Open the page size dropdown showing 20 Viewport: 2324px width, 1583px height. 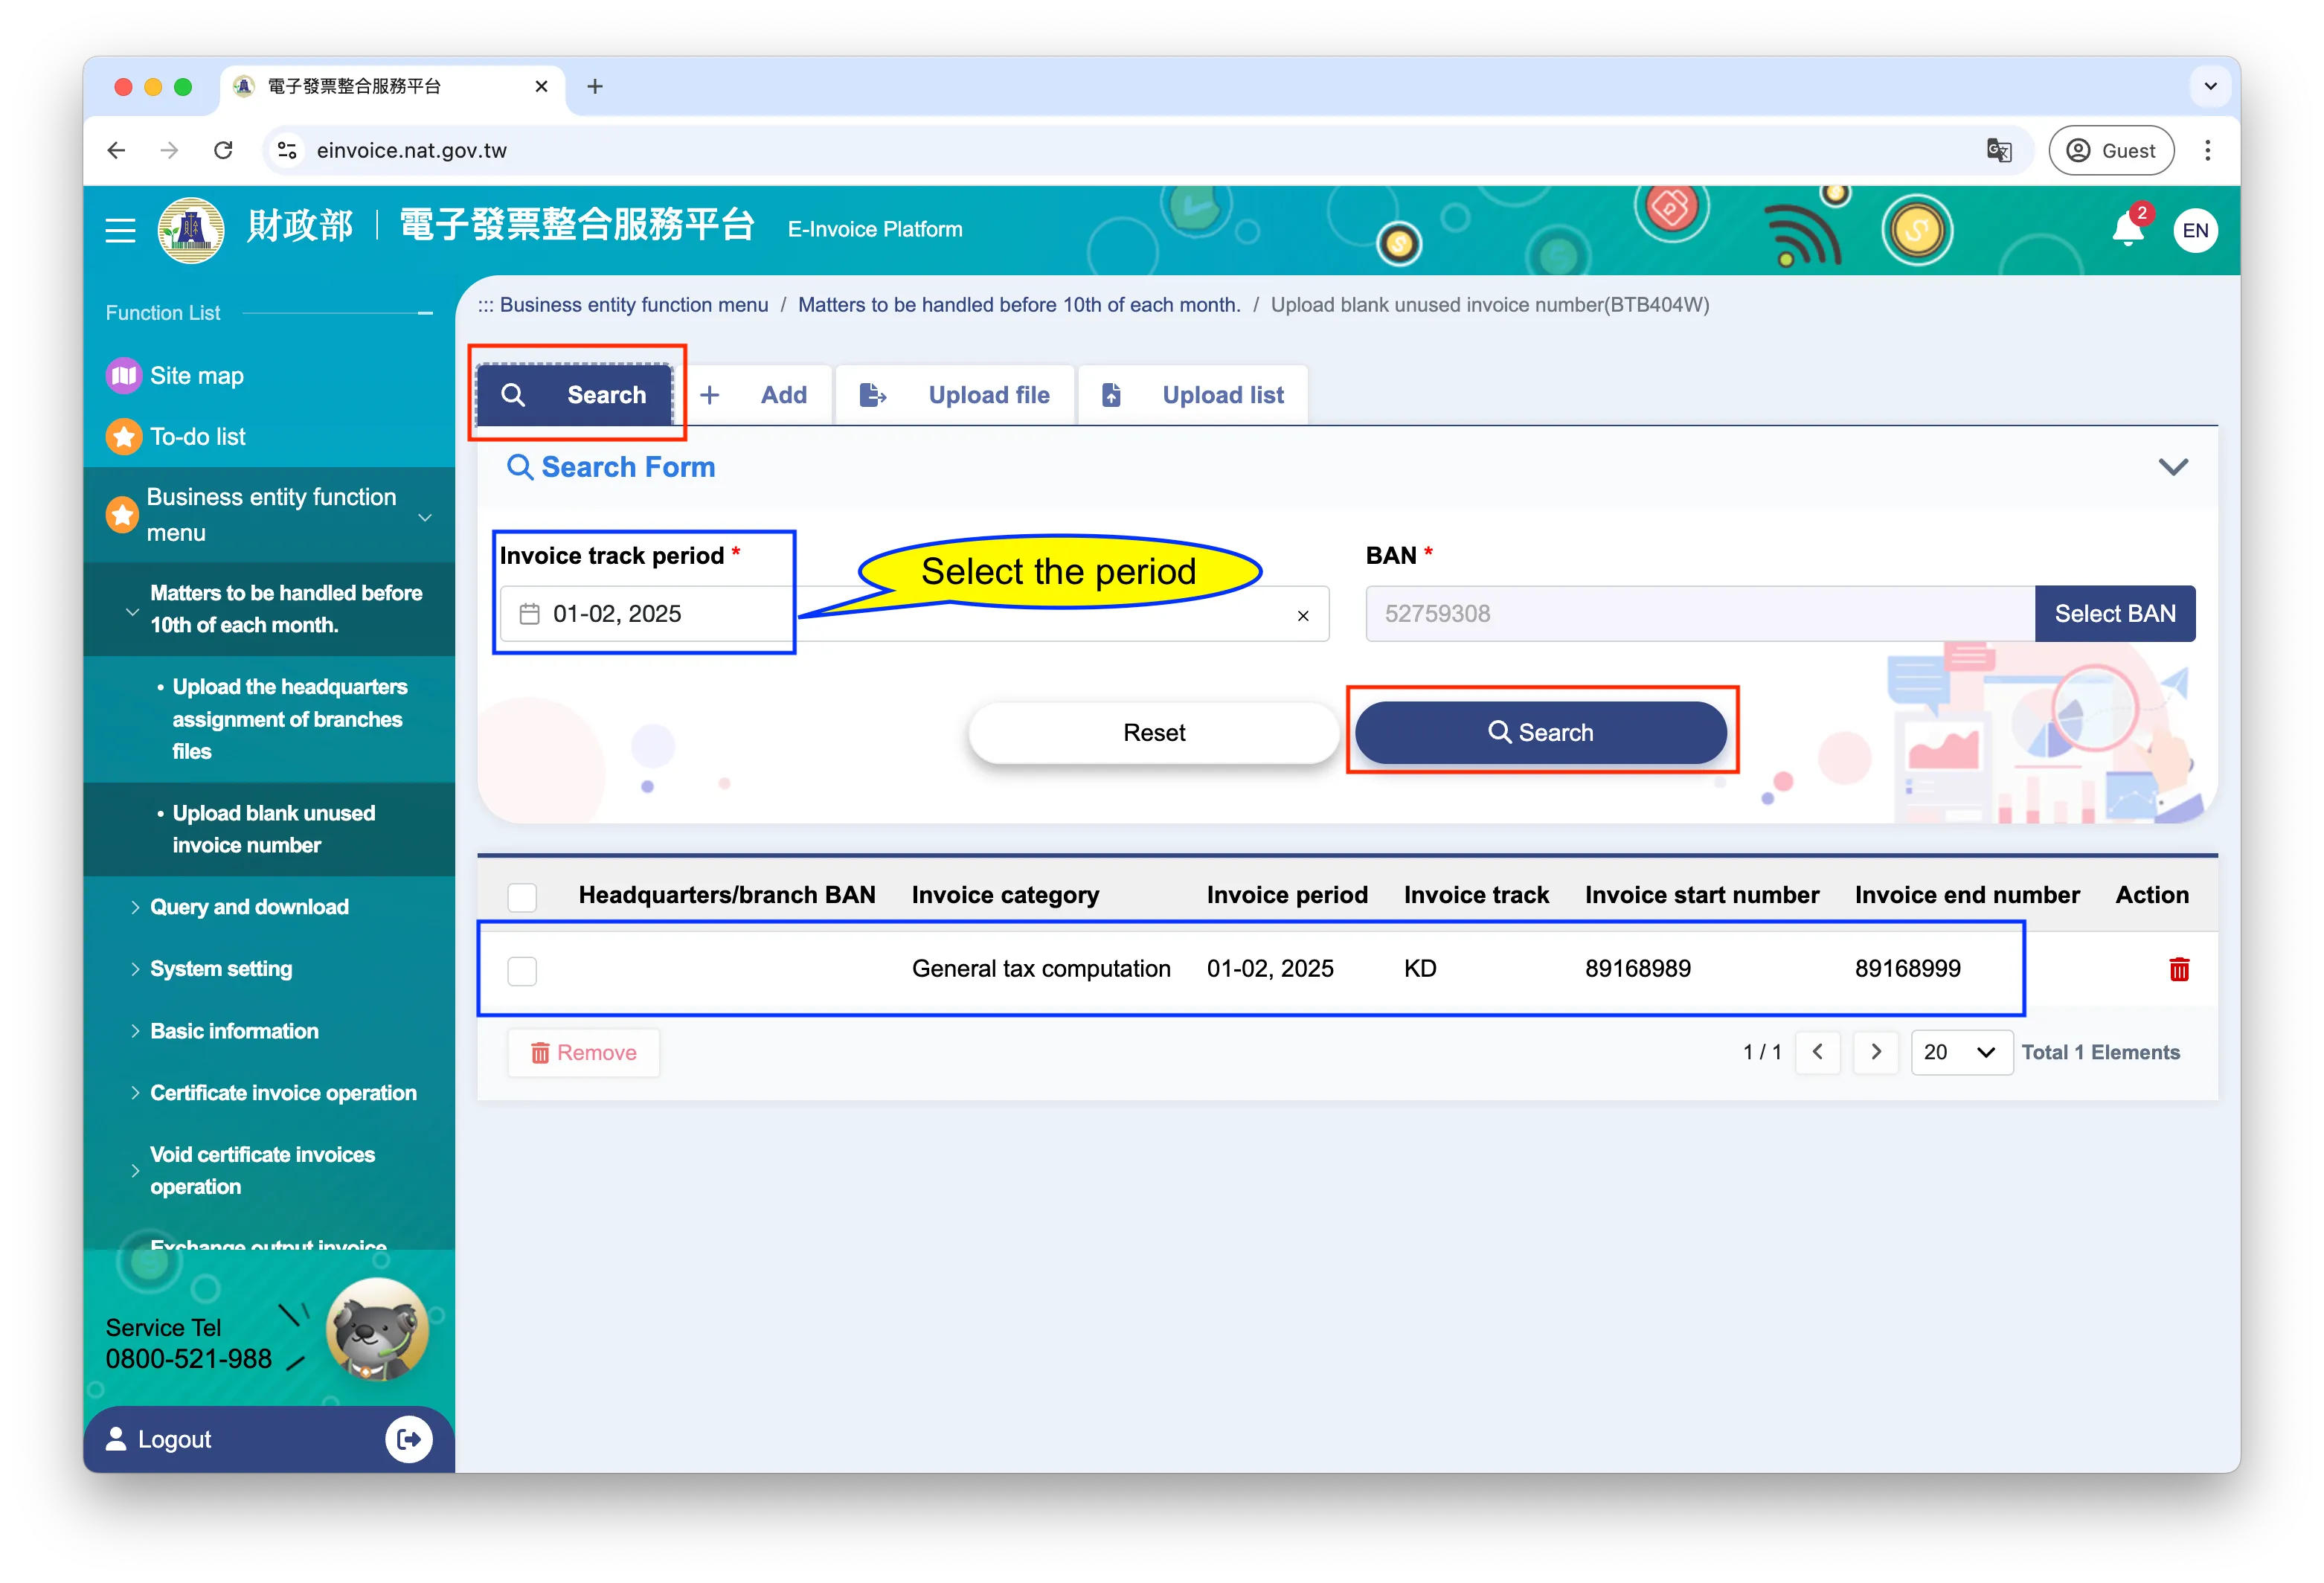pos(1960,1052)
